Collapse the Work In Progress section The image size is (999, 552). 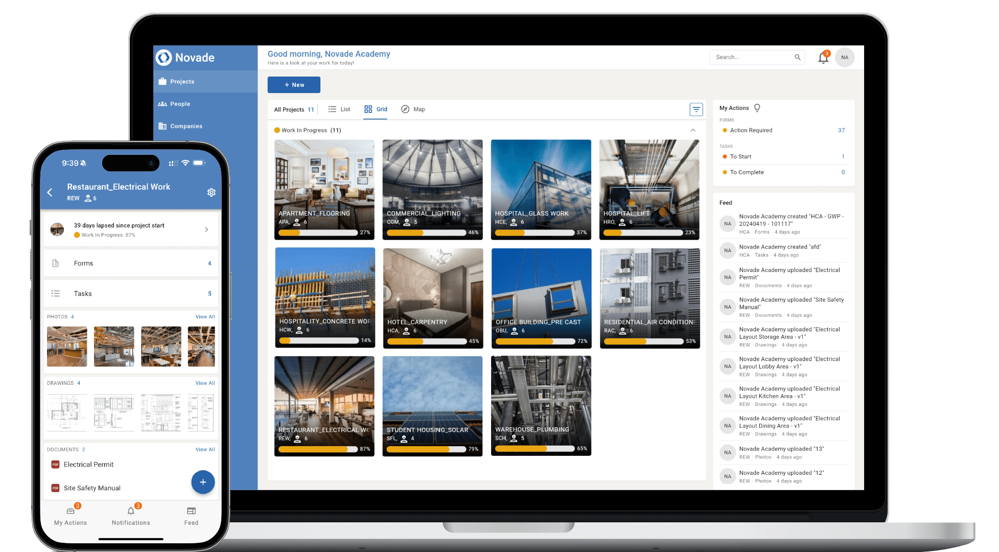coord(693,130)
